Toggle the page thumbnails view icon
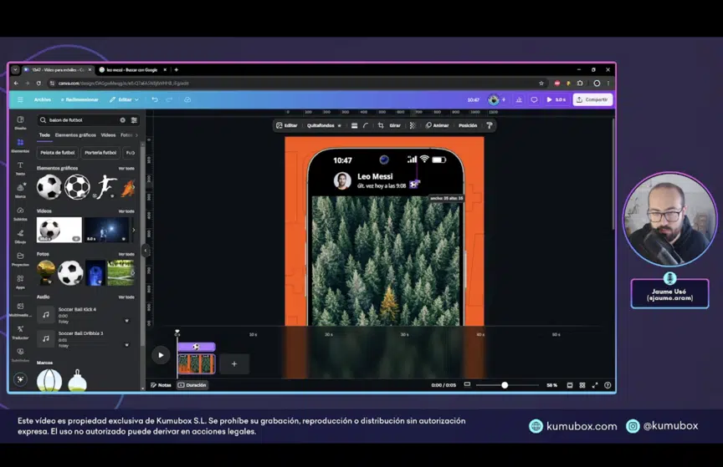 click(570, 385)
